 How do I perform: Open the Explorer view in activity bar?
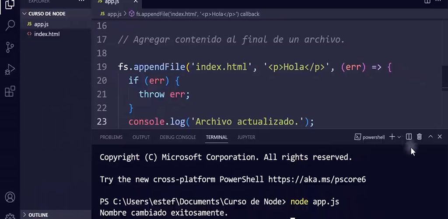pyautogui.click(x=10, y=4)
